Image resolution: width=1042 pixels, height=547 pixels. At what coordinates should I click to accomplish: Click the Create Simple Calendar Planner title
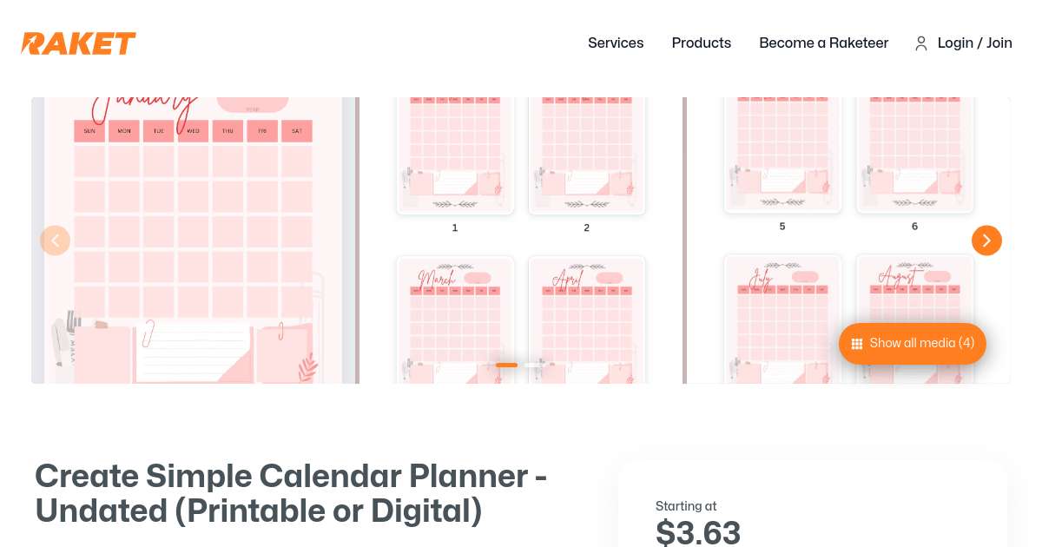291,493
